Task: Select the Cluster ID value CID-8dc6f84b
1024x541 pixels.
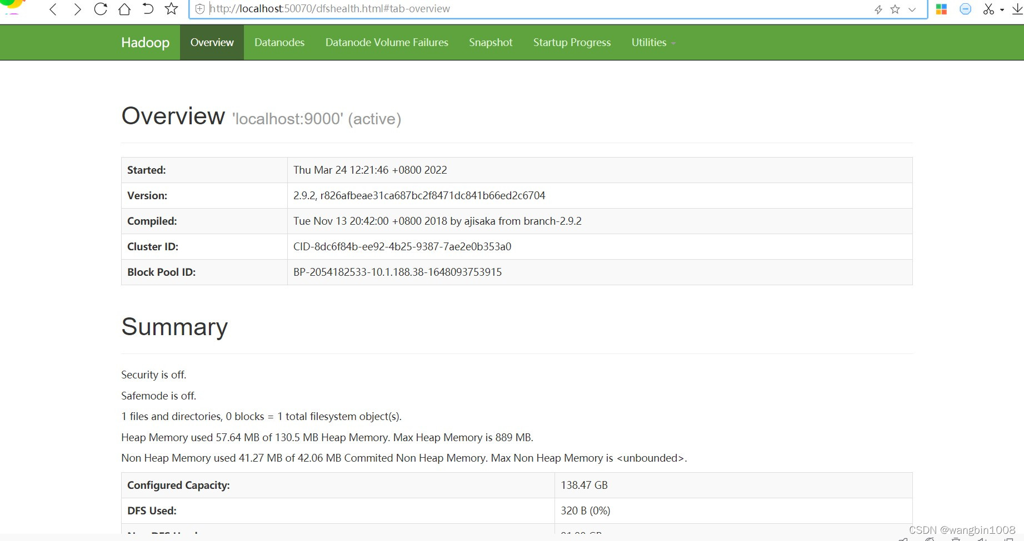Action: coord(402,247)
